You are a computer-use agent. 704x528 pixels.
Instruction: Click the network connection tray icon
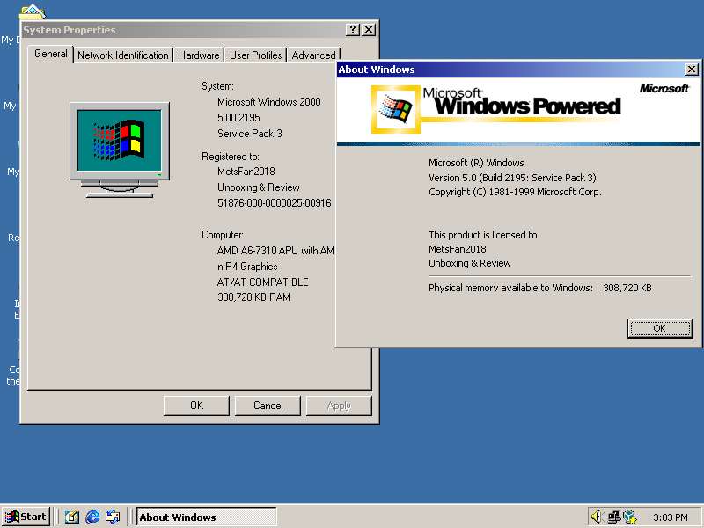tap(613, 517)
